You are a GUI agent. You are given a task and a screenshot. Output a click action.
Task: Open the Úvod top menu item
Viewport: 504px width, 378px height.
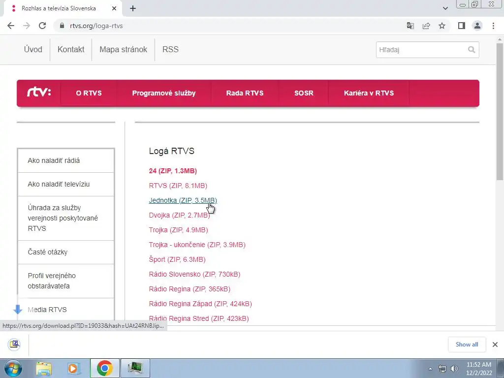coord(33,49)
